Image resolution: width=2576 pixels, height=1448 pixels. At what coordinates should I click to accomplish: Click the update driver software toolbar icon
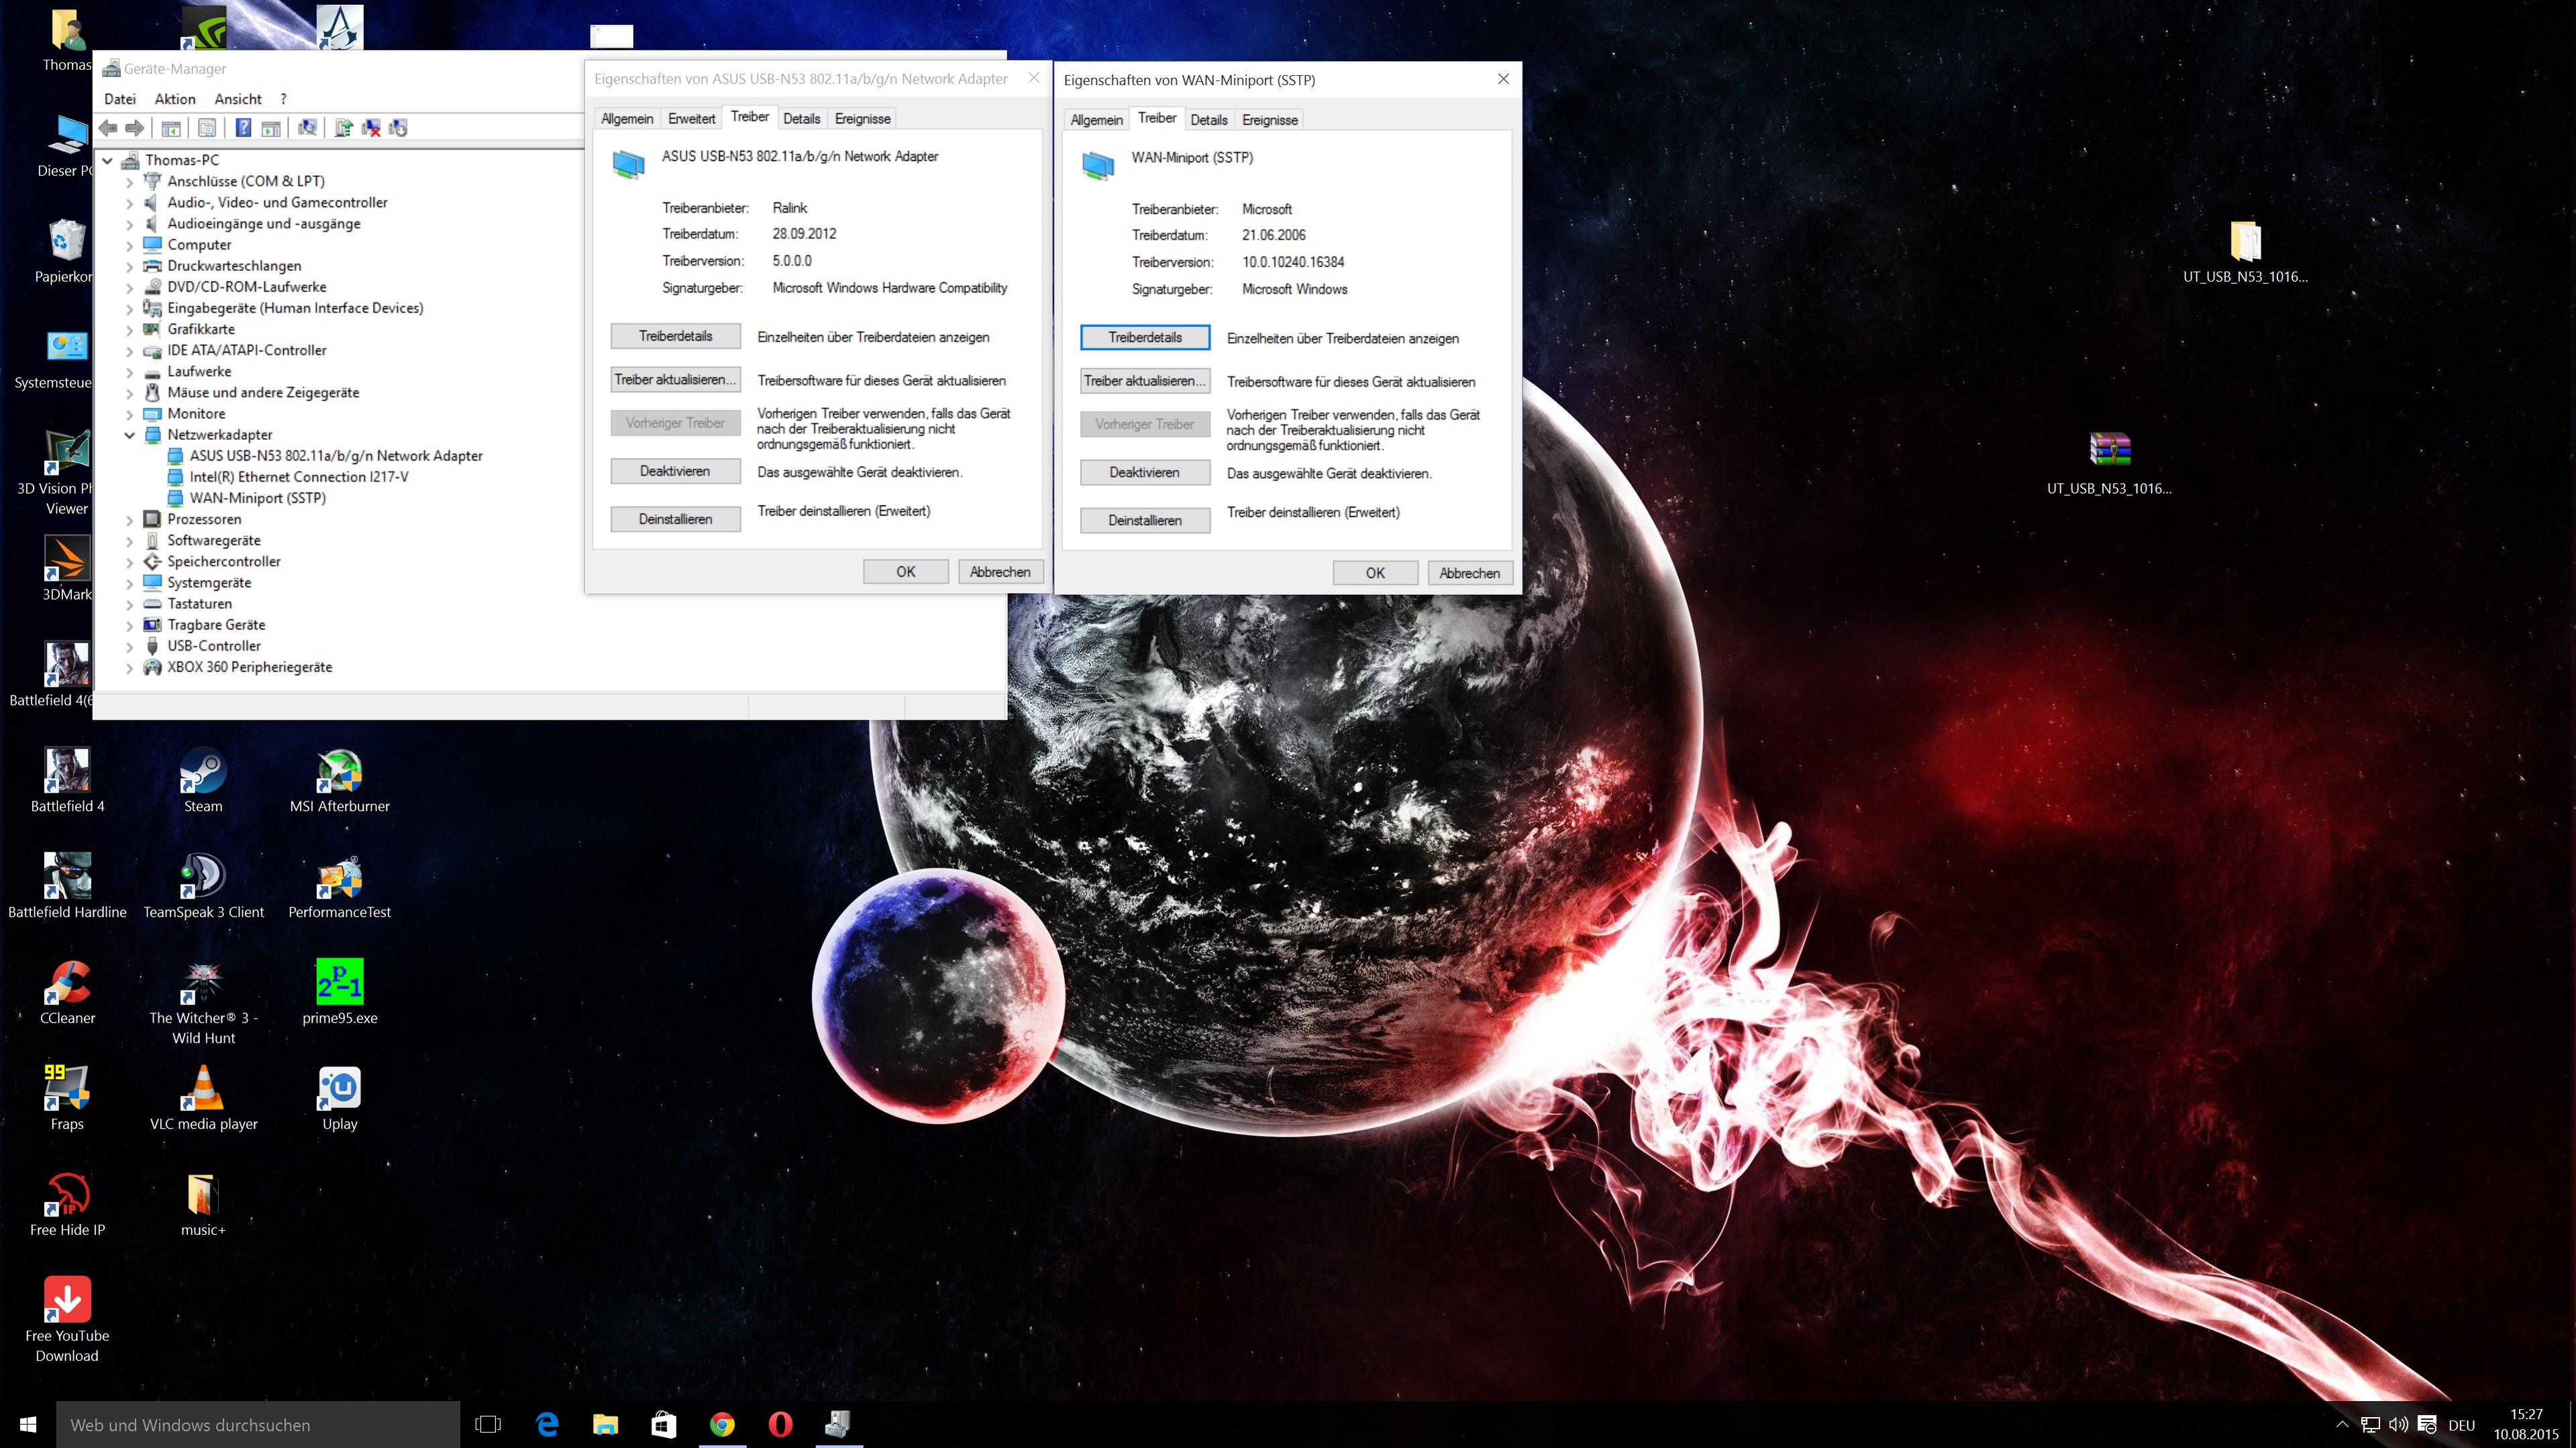pyautogui.click(x=344, y=128)
